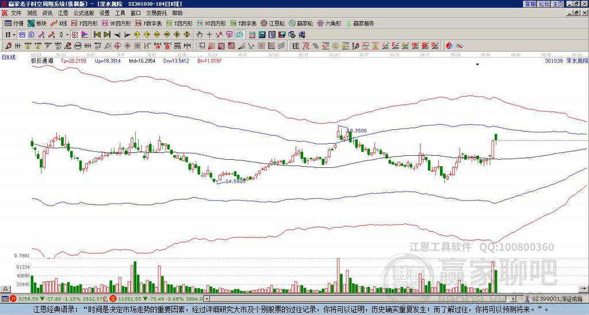Open the 公式选股 menu
Screen dimensions: 589x315
coord(83,13)
